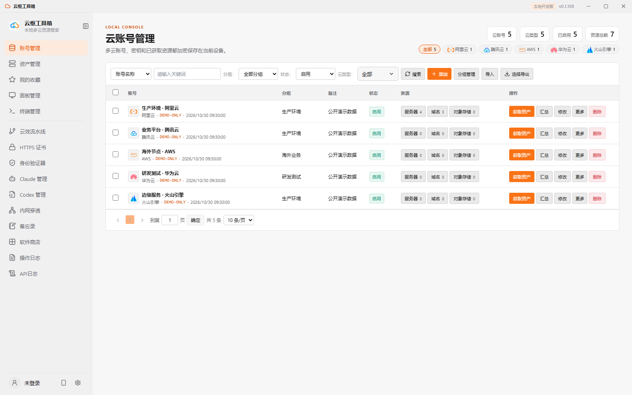Image resolution: width=632 pixels, height=395 pixels.
Task: Check the box for 边缘服务 · 火山引擎
Action: pos(115,197)
